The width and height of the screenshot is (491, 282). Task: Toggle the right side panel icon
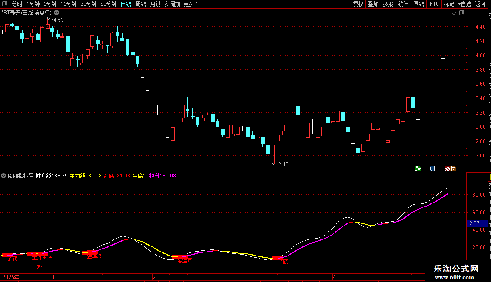(x=462, y=13)
